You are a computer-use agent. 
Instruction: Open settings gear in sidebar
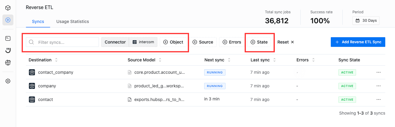coord(8,81)
